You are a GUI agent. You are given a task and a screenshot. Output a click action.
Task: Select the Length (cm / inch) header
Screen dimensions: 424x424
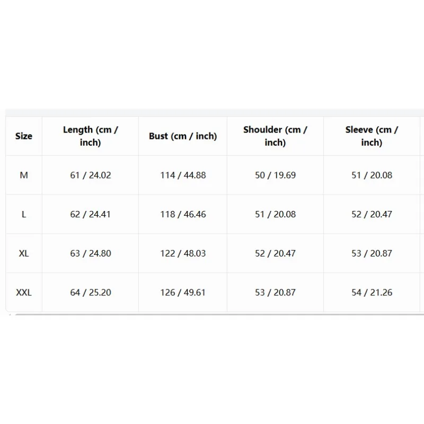90,136
